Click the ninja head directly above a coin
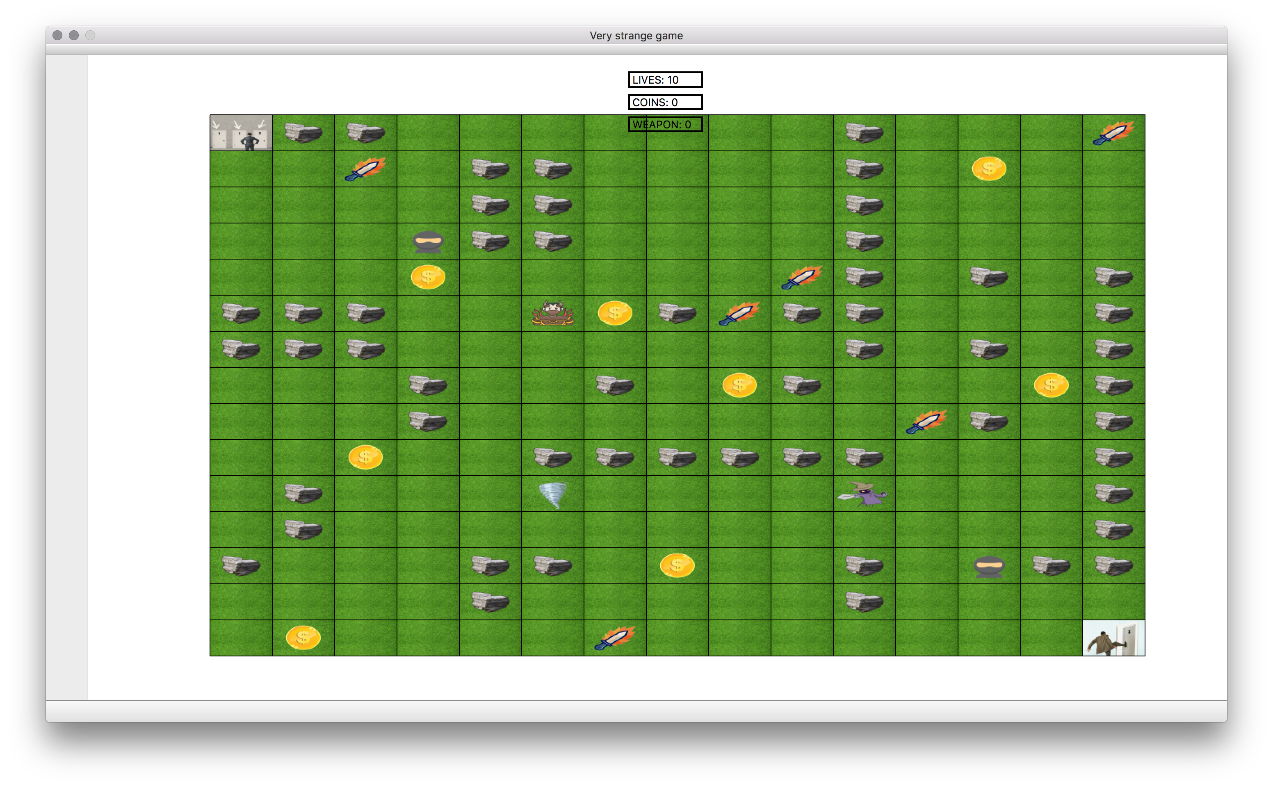Image resolution: width=1273 pixels, height=788 pixels. [428, 242]
